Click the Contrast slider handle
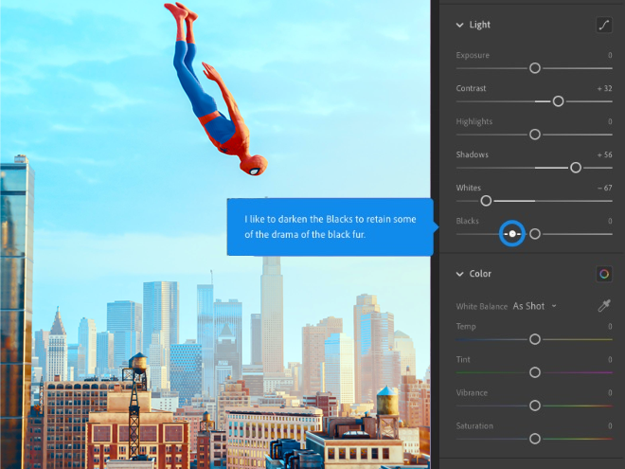The width and height of the screenshot is (625, 469). click(x=558, y=101)
